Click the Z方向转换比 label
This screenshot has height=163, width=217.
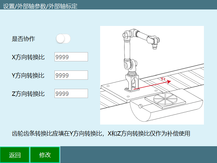pos(28,94)
